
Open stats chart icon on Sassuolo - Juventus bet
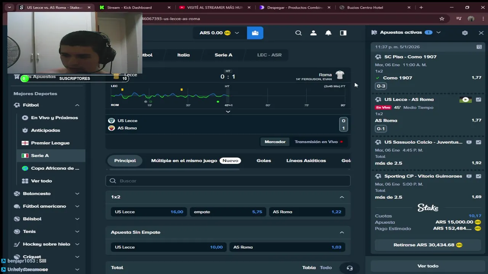(x=478, y=142)
